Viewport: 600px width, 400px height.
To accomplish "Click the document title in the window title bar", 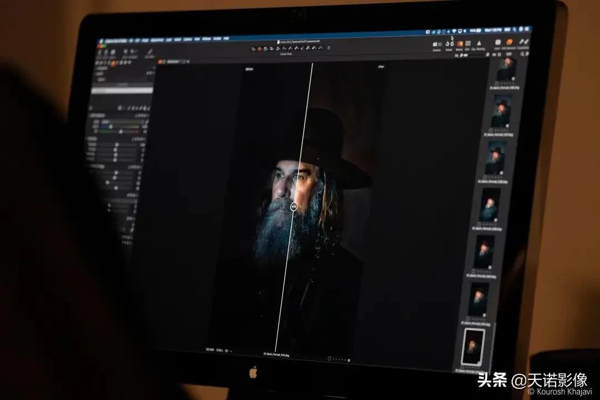I will click(x=299, y=41).
